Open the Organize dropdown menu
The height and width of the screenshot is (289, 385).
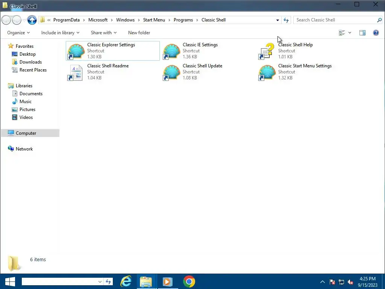(x=18, y=33)
